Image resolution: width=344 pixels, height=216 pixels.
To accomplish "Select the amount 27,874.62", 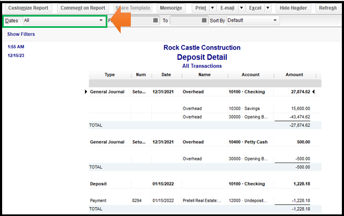I will coord(301,92).
